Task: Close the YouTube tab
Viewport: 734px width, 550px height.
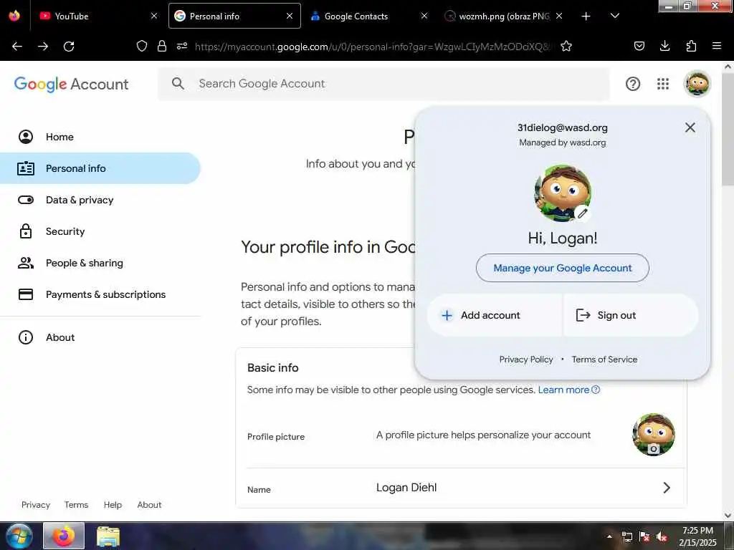Action: (154, 16)
